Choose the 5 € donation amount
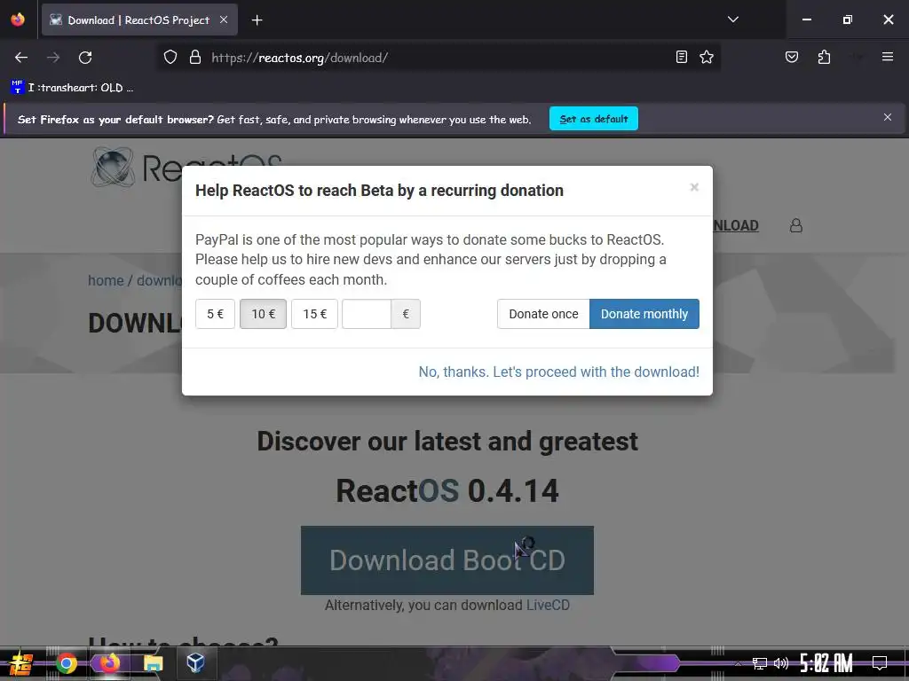Viewport: 909px width, 681px height. (215, 314)
